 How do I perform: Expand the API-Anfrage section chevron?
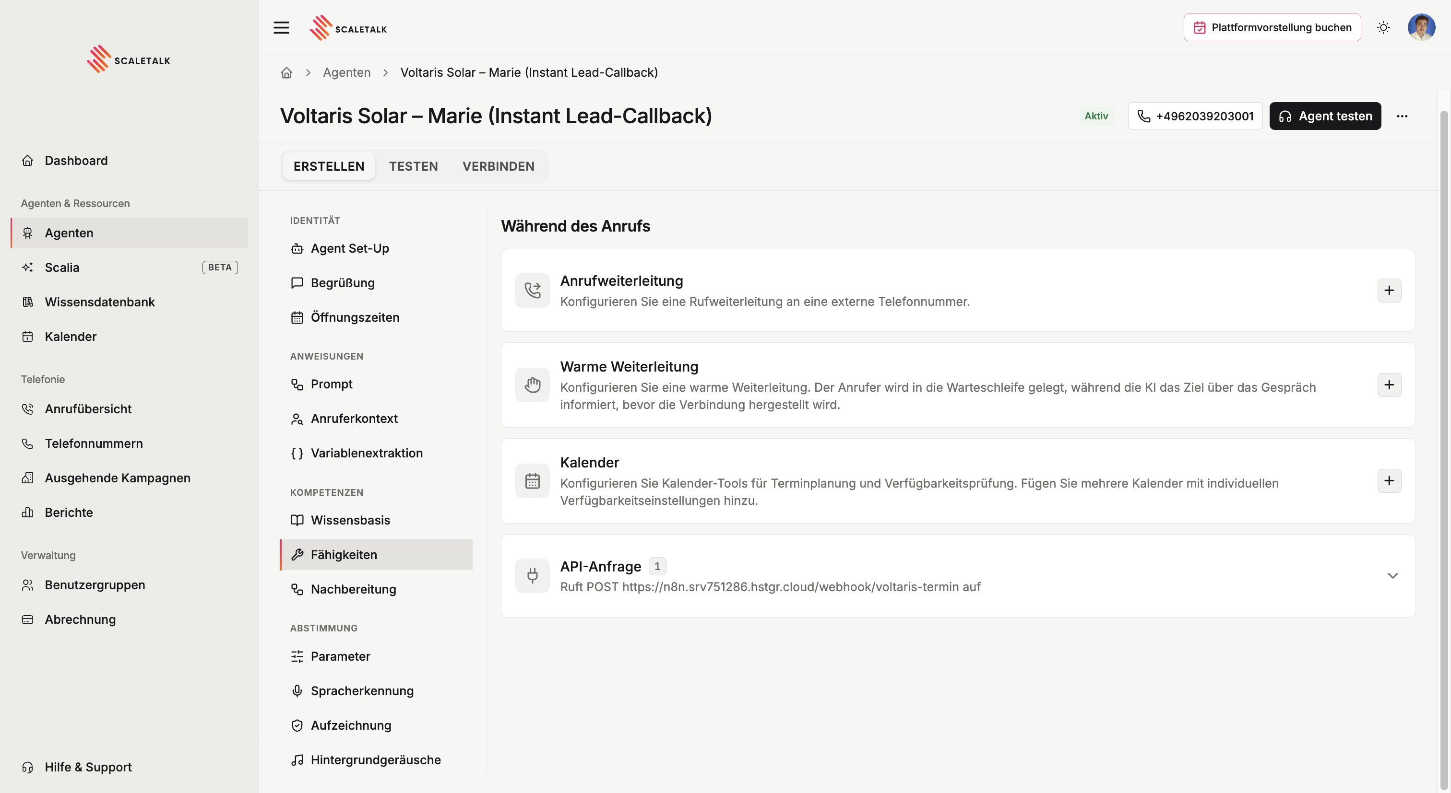pyautogui.click(x=1392, y=576)
